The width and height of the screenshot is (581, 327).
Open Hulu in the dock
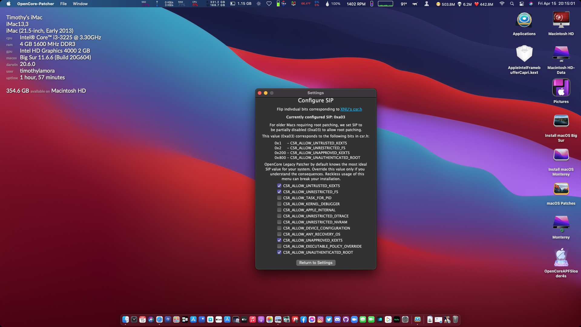(x=397, y=319)
